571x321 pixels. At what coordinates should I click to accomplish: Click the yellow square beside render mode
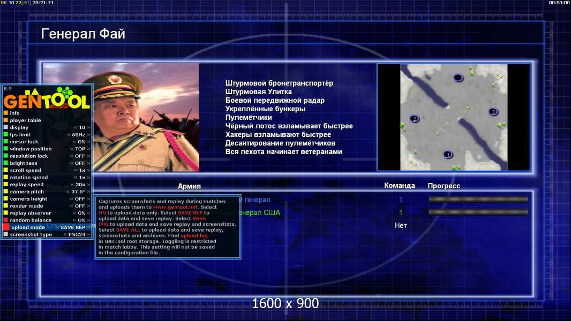[x=5, y=206]
